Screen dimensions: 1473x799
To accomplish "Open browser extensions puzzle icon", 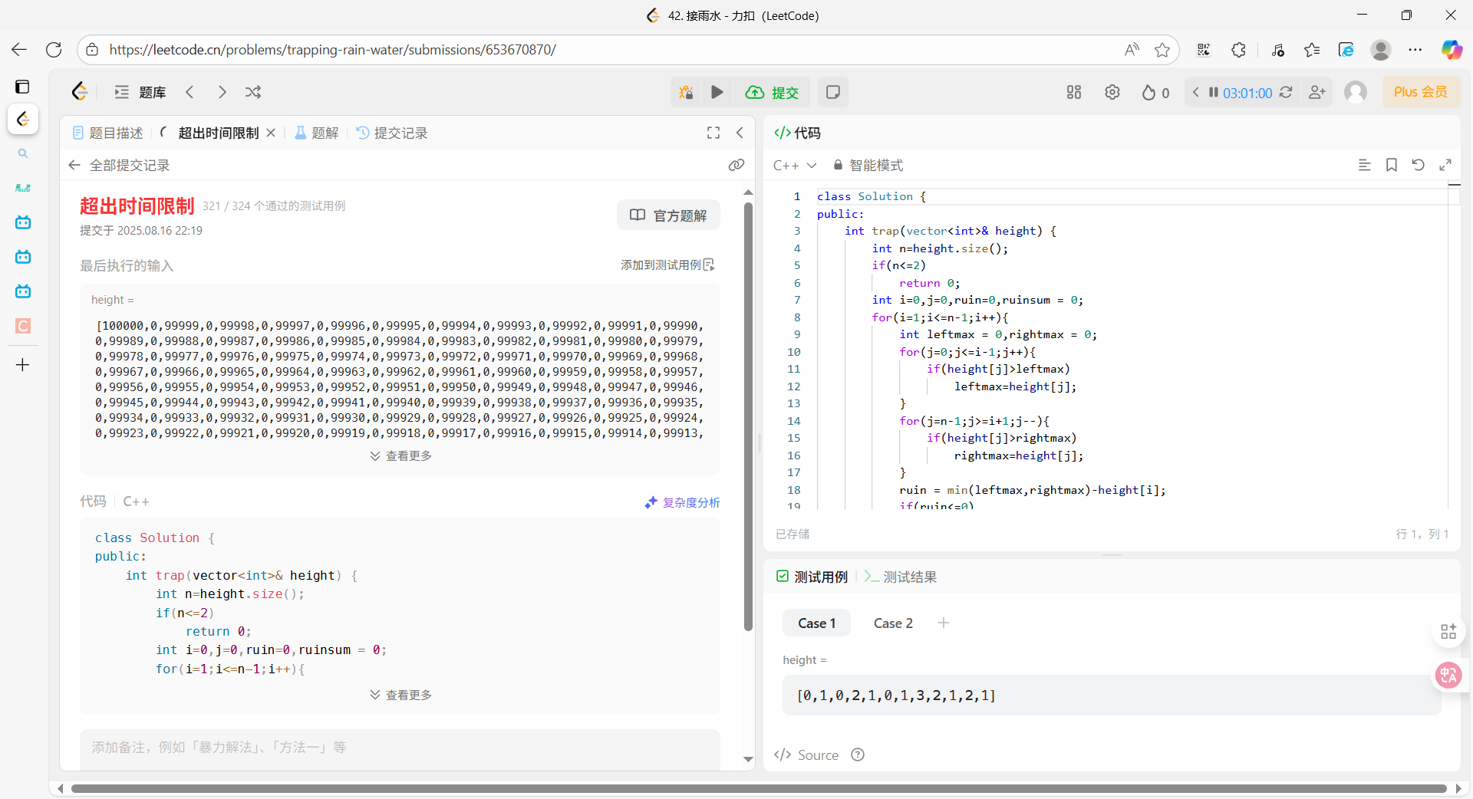I will pos(1238,50).
